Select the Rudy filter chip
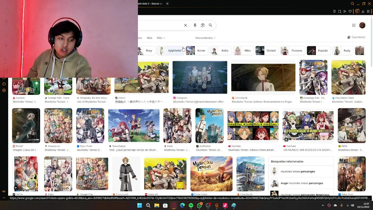Image resolution: width=373 pixels, height=210 pixels. point(343,50)
